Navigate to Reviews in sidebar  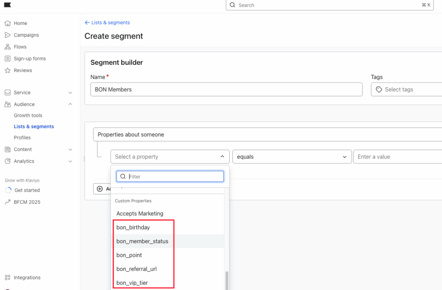click(x=22, y=70)
